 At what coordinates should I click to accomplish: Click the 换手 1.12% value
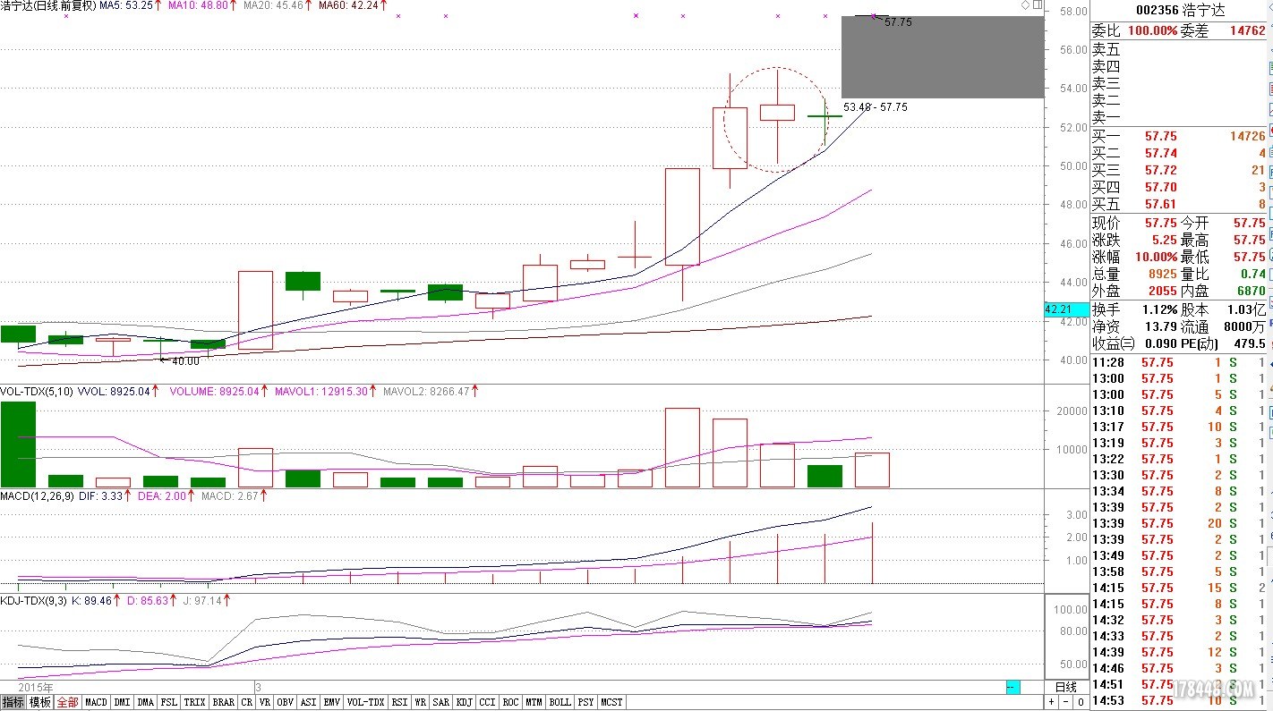coord(1159,309)
